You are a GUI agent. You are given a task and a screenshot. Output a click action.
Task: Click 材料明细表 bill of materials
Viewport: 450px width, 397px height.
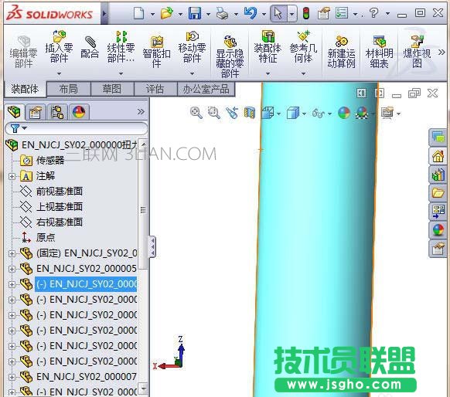[379, 52]
